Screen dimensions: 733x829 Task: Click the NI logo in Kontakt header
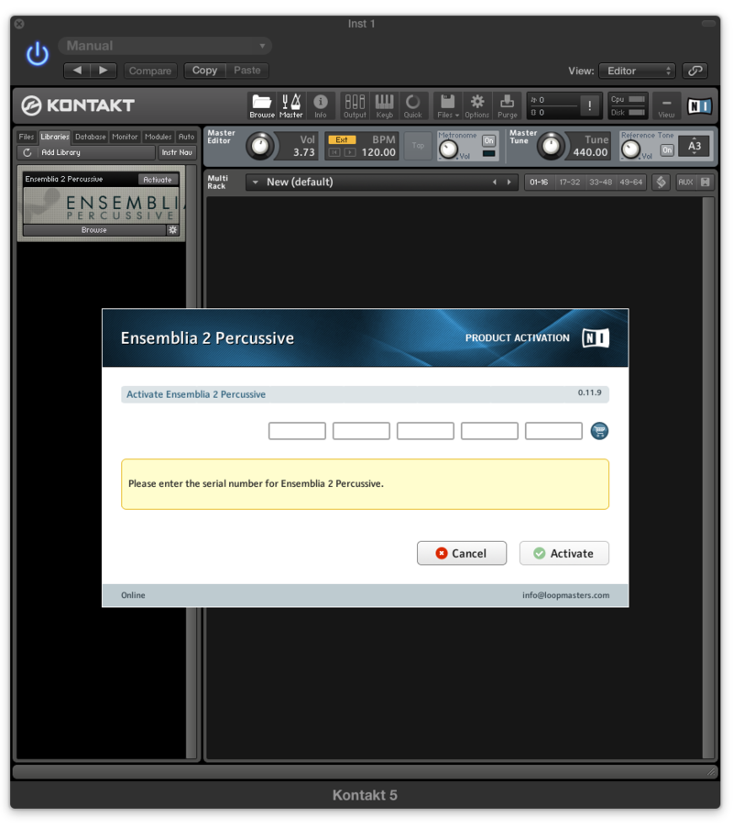pos(699,106)
